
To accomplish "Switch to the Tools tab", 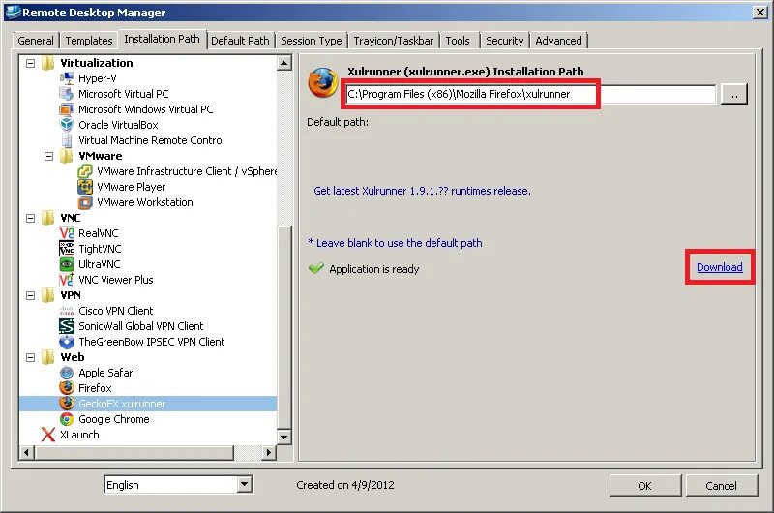I will [x=458, y=41].
